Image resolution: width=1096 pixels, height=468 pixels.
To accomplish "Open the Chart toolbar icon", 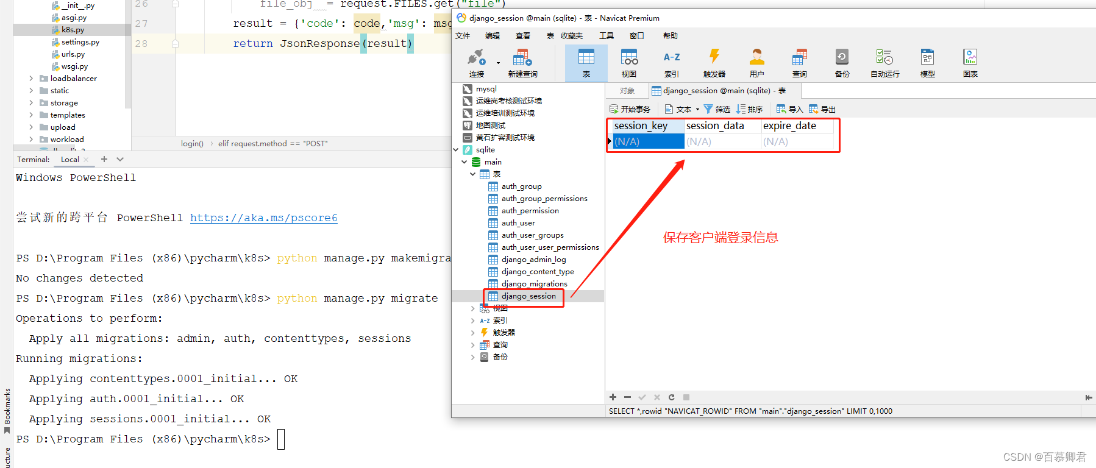I will tap(970, 63).
